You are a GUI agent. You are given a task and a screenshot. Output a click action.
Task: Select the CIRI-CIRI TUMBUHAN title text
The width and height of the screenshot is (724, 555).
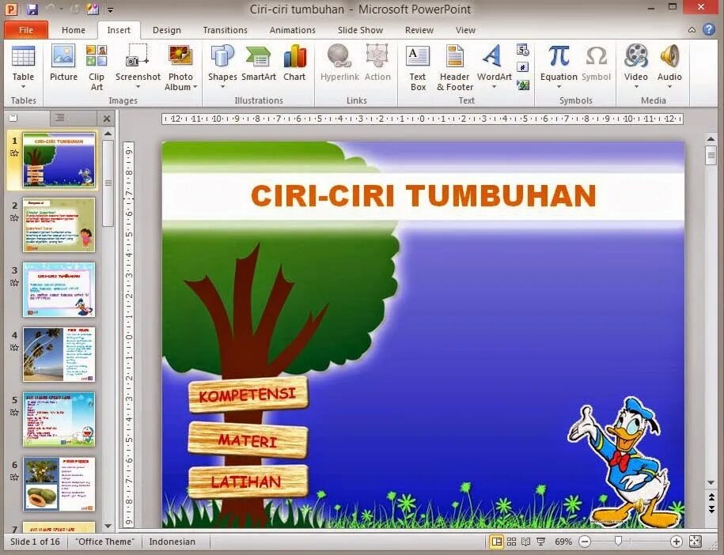tap(423, 196)
